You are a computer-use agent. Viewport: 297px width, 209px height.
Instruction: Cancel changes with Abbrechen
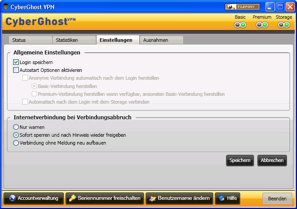coord(272,161)
